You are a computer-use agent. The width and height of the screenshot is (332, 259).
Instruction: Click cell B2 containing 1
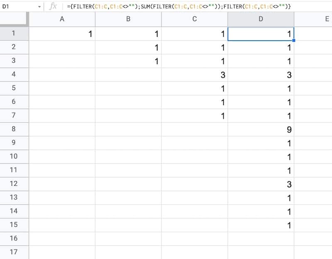coord(128,47)
